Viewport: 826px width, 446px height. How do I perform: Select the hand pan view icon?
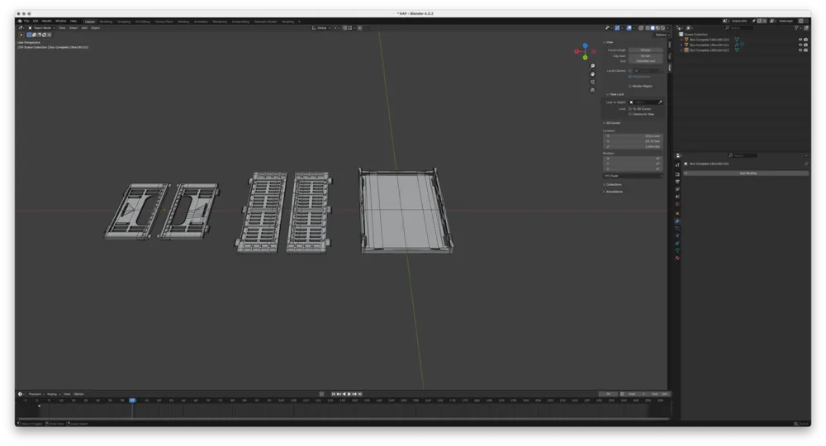coord(592,74)
